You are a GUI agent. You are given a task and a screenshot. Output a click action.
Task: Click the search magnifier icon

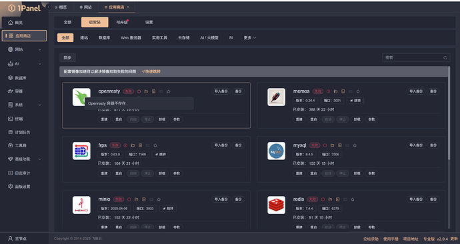coord(445,58)
